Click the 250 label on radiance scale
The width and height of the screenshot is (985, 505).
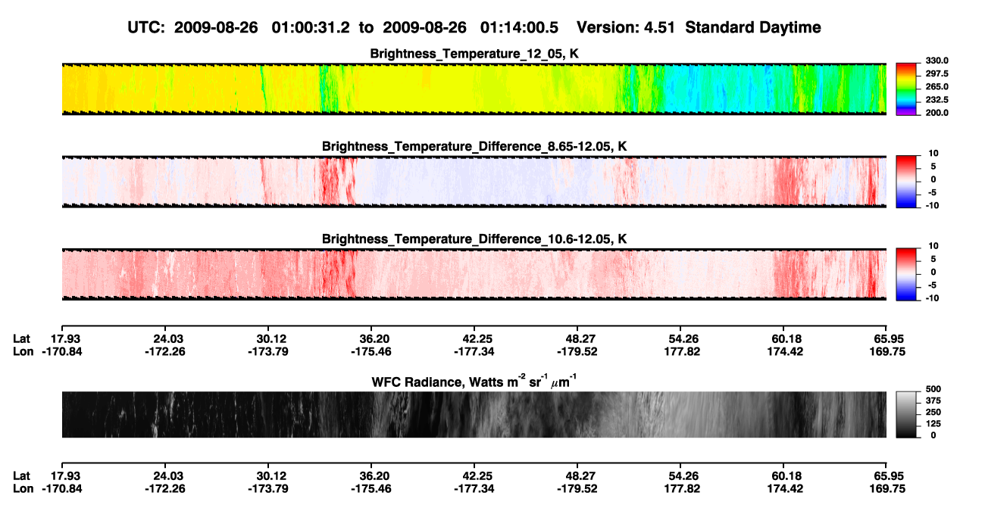tap(933, 411)
